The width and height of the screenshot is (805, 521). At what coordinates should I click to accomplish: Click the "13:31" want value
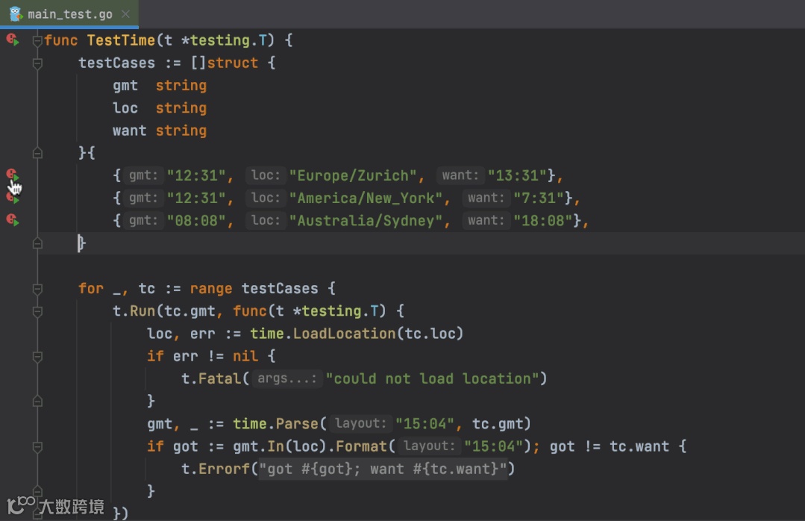pos(518,175)
